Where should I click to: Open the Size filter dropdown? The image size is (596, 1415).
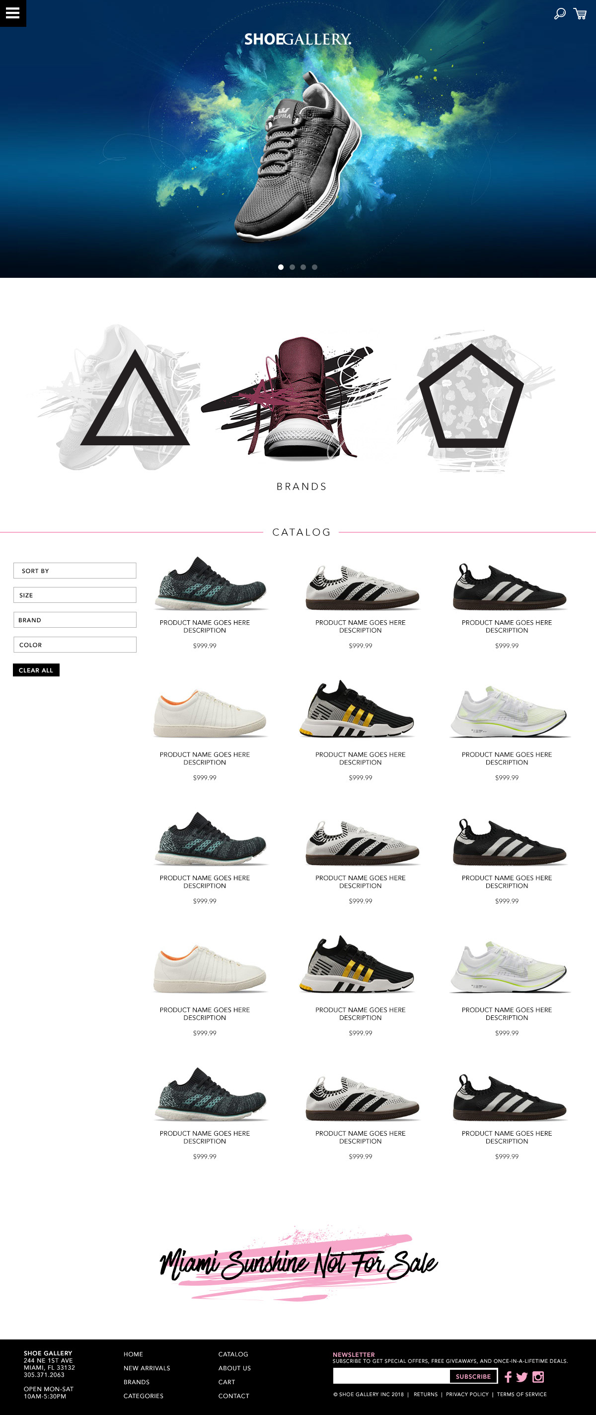coord(74,595)
